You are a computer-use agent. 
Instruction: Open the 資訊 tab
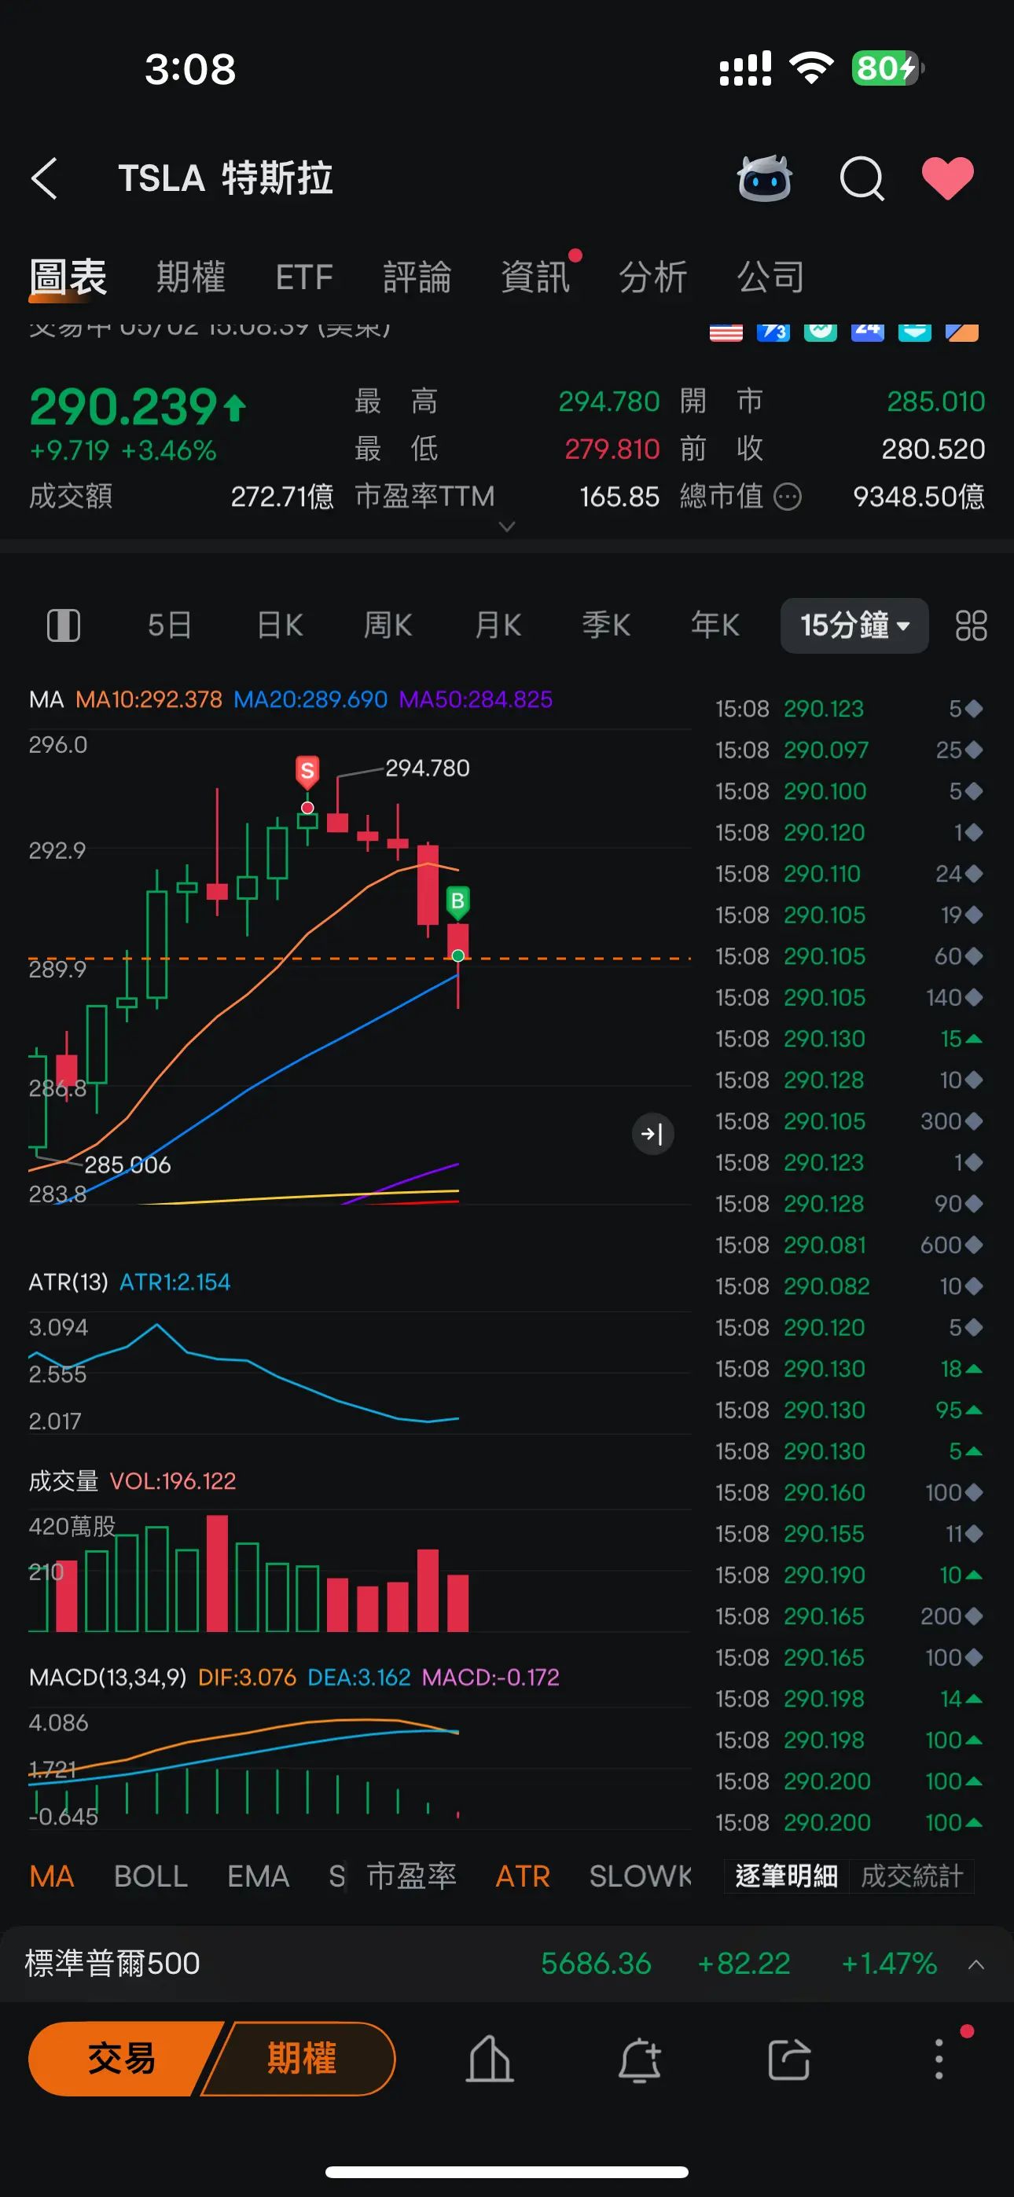coord(535,277)
